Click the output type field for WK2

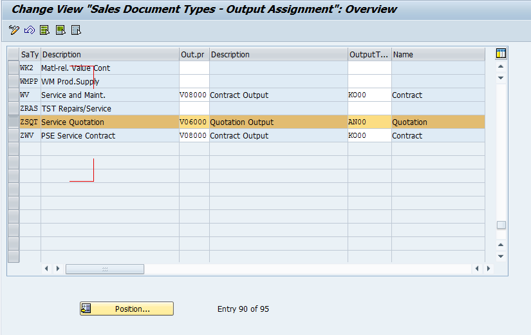[x=369, y=68]
